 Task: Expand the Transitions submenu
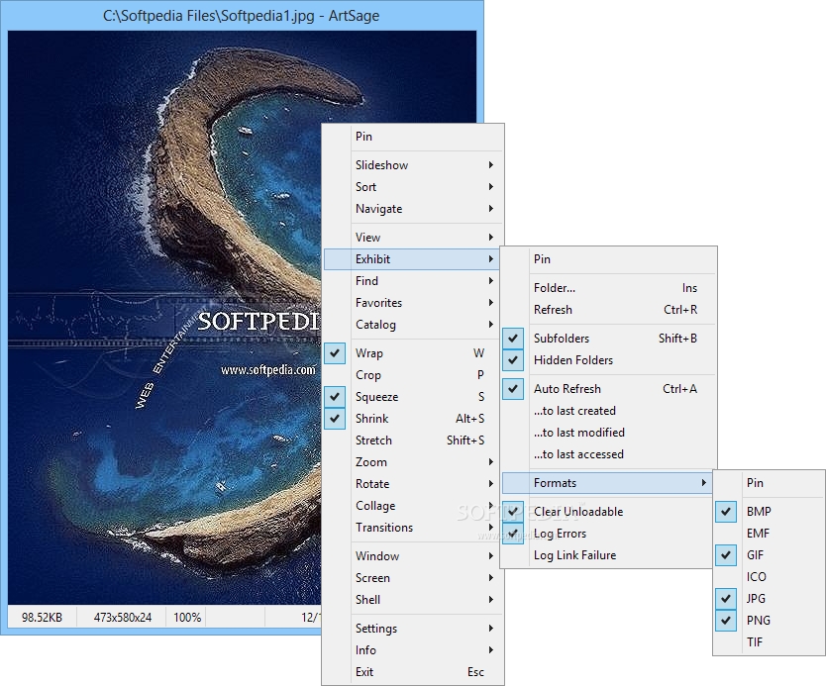(412, 528)
